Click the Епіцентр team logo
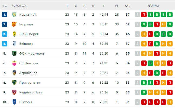This screenshot has height=108, width=175. 14,44
